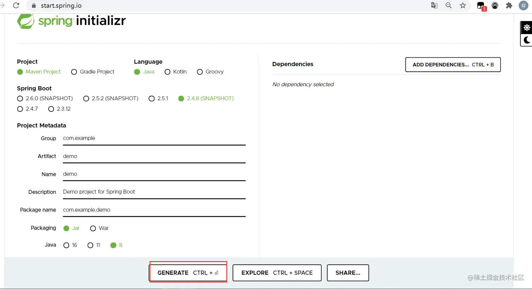This screenshot has width=532, height=289.
Task: Open the Chrome profile avatar
Action: (x=524, y=6)
